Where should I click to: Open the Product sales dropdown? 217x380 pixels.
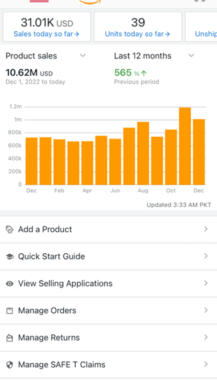[46, 56]
